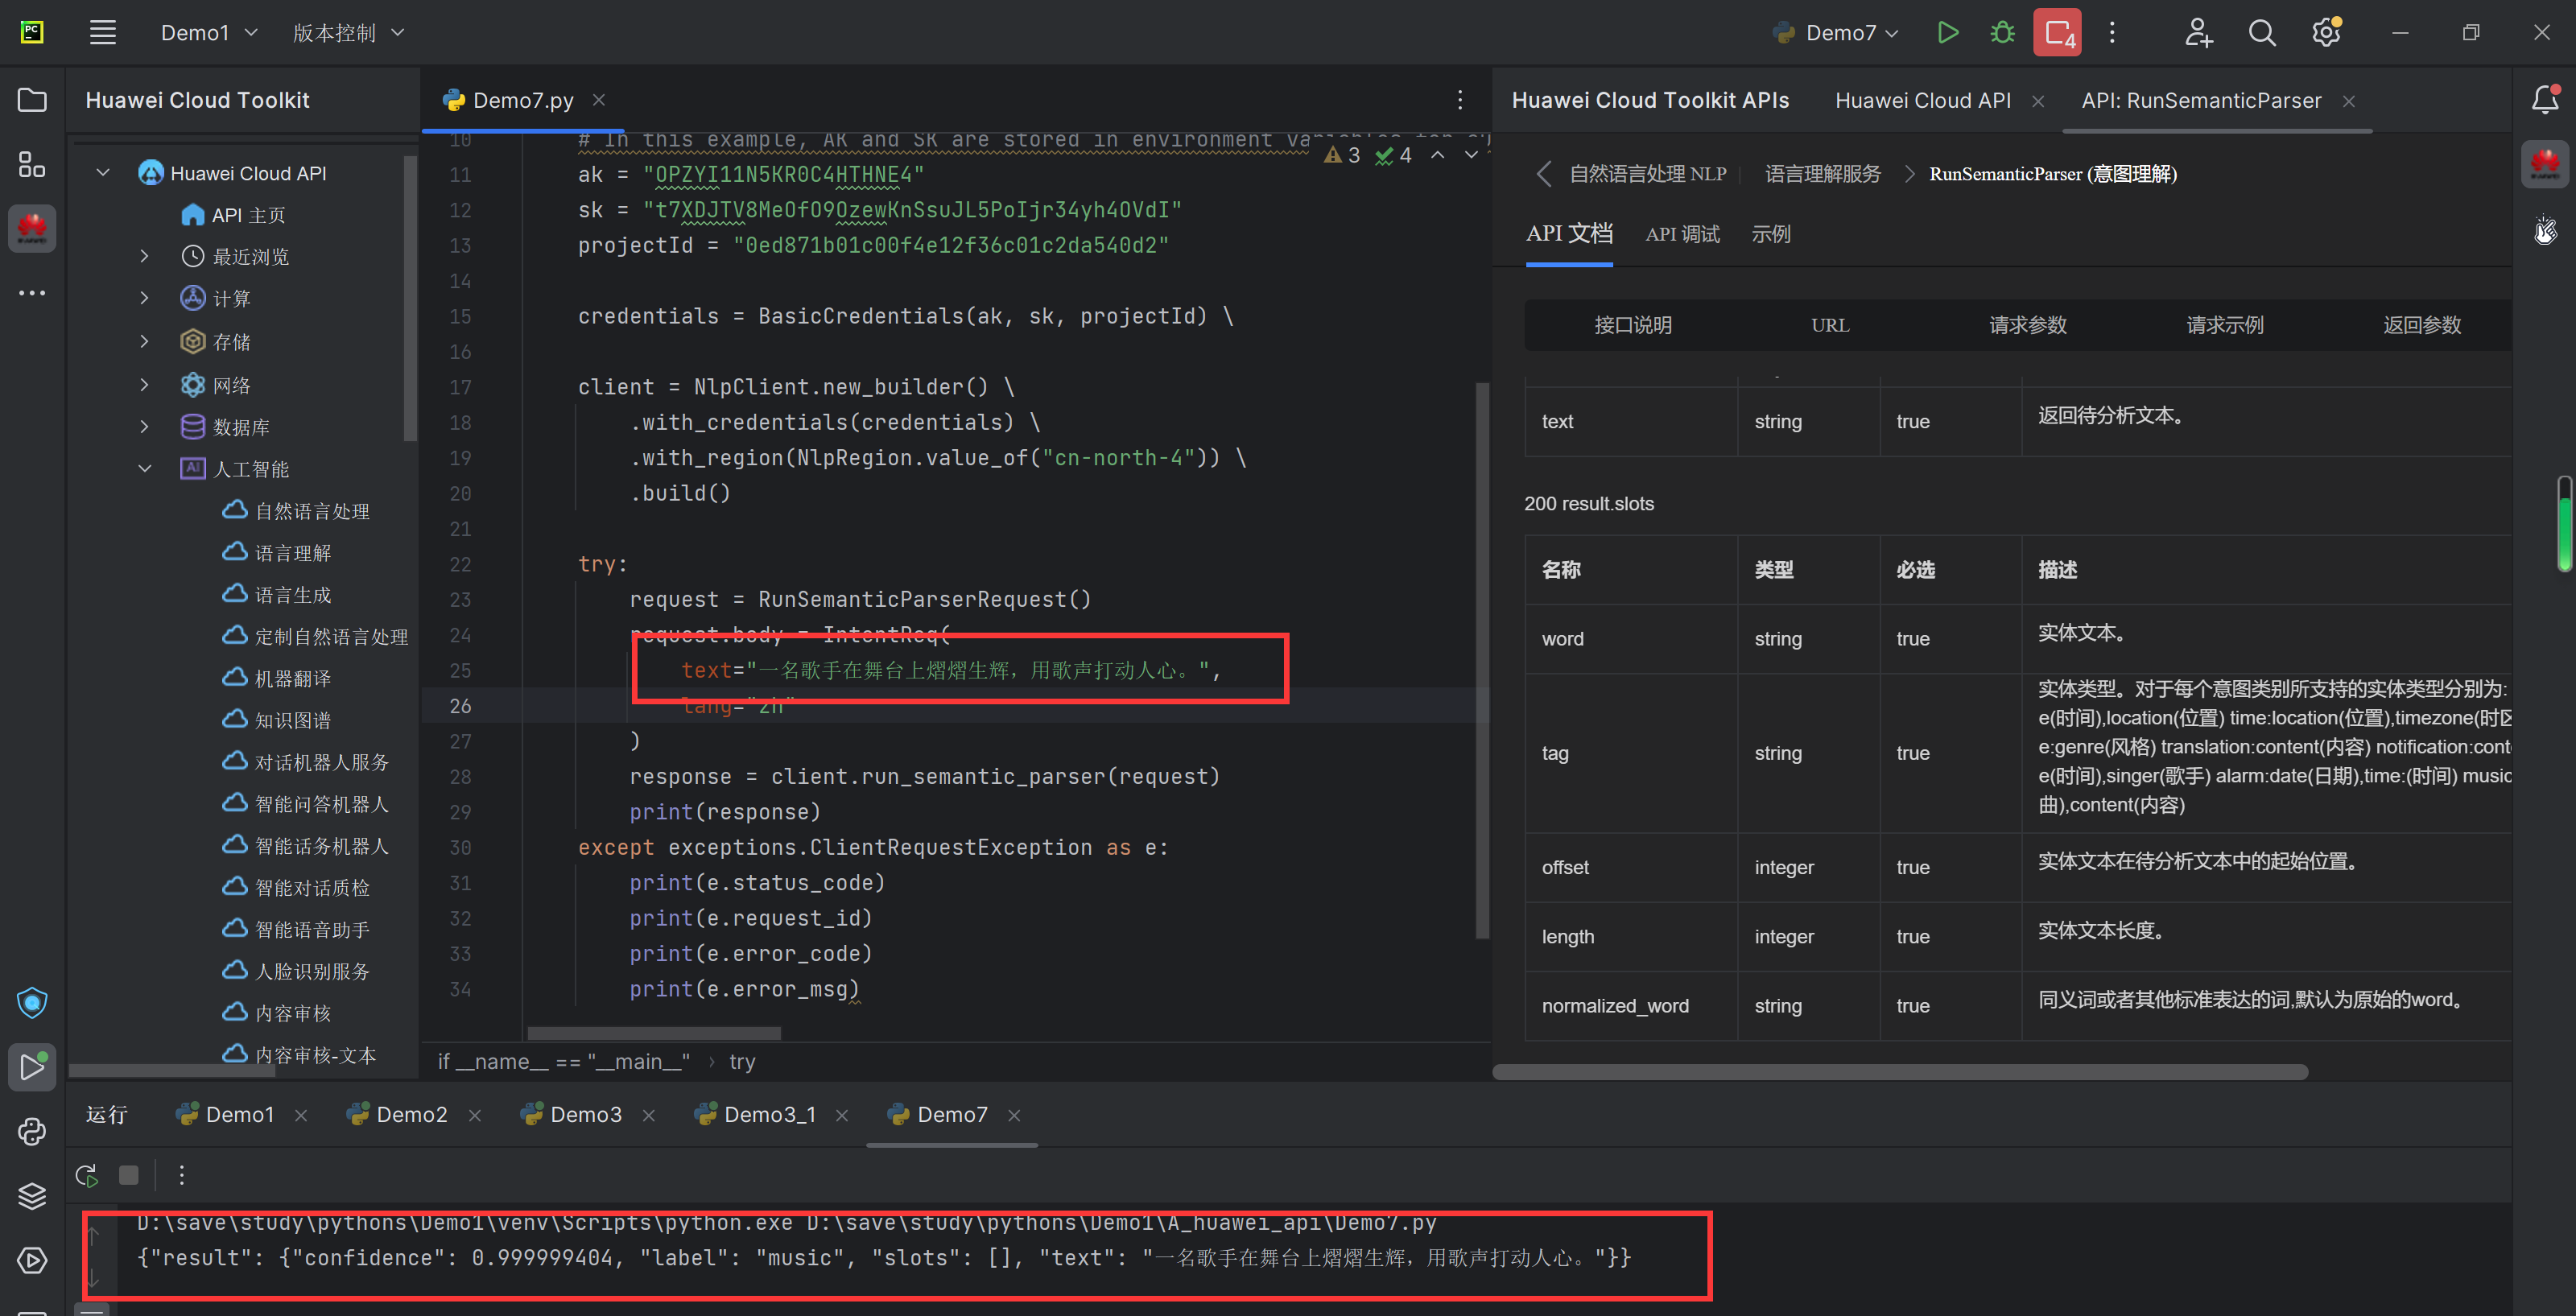Switch to the Demo3_1 run tab
The width and height of the screenshot is (2576, 1316).
769,1114
